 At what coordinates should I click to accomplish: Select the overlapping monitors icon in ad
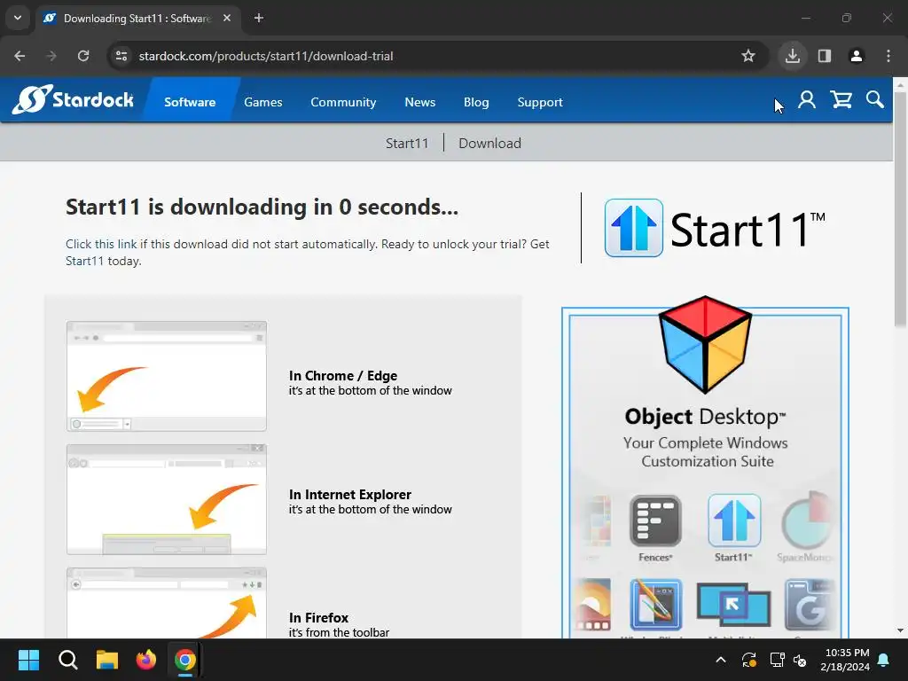[x=733, y=605]
